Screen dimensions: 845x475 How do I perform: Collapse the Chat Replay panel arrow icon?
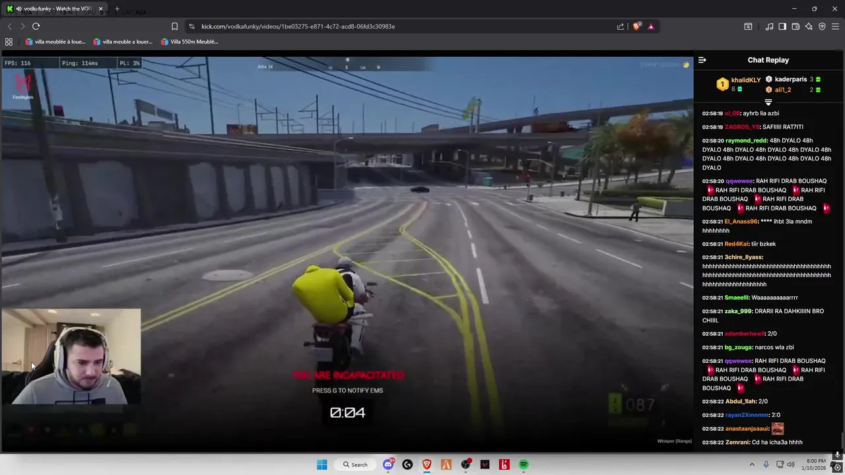tap(702, 60)
